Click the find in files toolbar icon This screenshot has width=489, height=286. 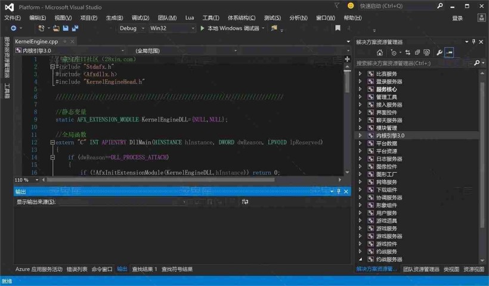[x=274, y=29]
